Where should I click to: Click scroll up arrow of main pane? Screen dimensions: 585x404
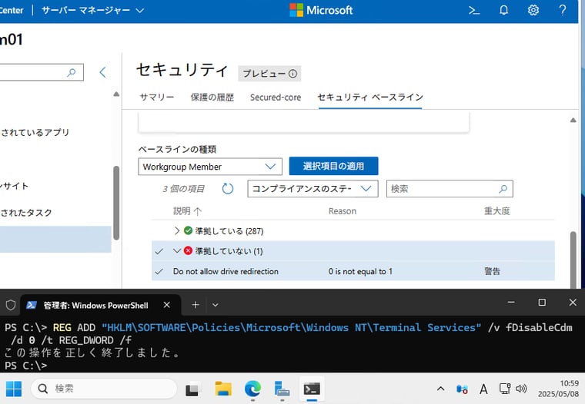[573, 120]
